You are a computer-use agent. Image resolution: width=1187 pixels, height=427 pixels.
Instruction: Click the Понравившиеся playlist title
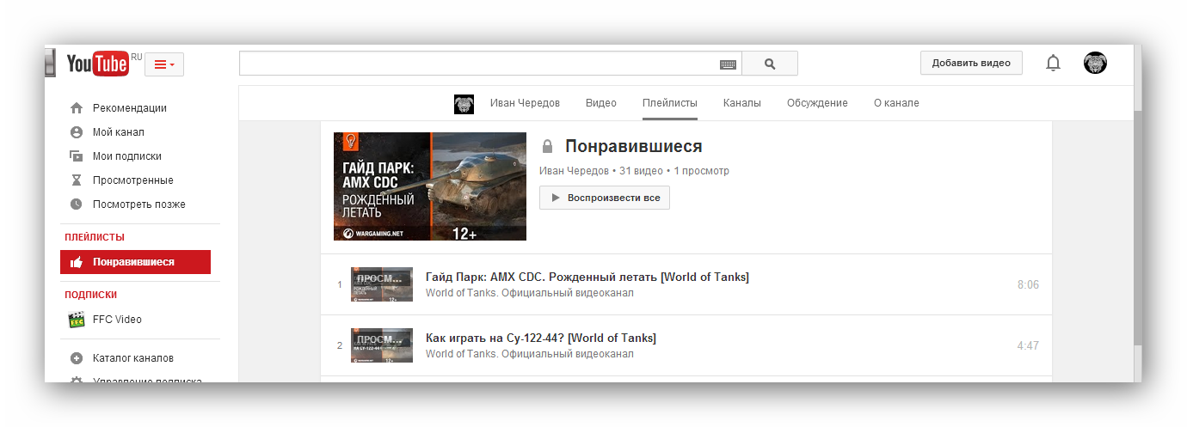[x=634, y=147]
